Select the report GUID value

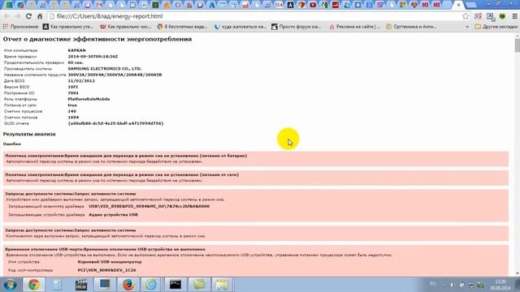click(115, 123)
